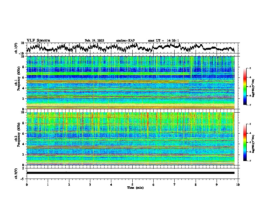268x207 pixels.
Task: Select the date text "Feb. 19, 2023"
Action: pyautogui.click(x=94, y=41)
